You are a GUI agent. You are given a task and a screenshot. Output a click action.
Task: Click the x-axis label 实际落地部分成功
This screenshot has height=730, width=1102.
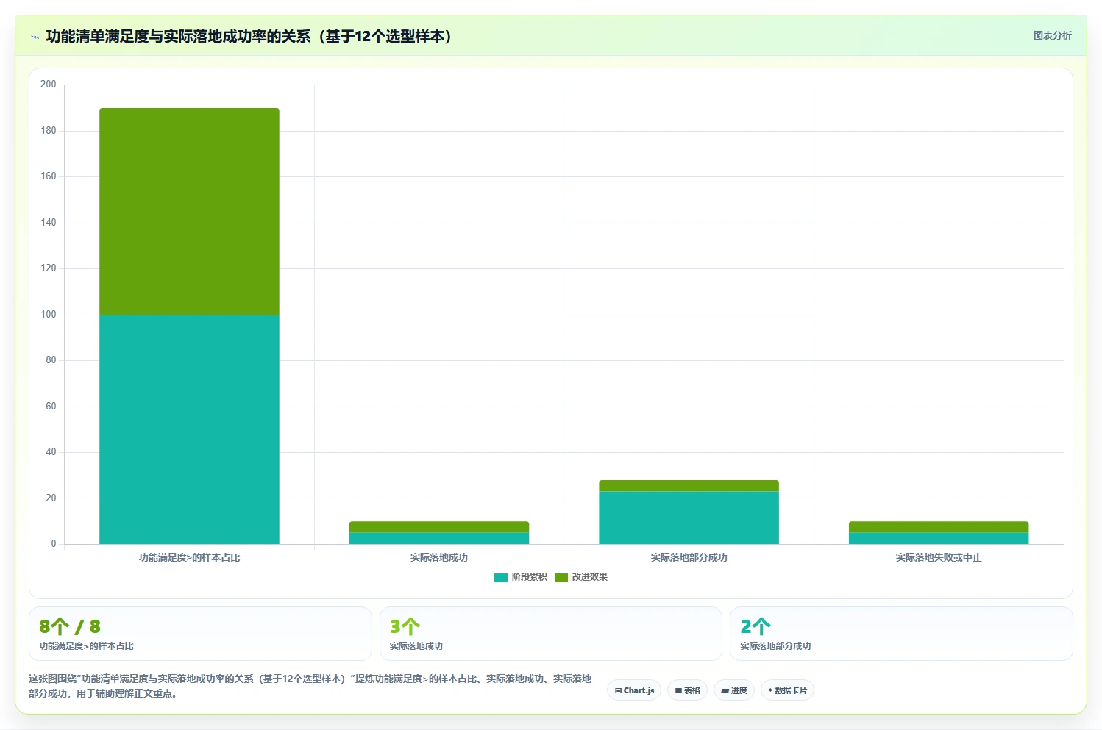[689, 558]
